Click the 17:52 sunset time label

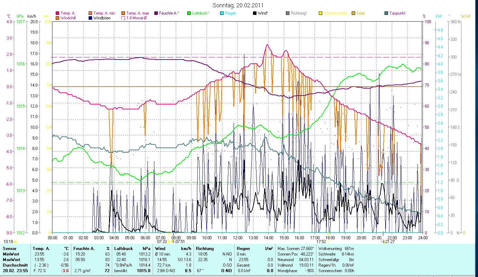321,242
